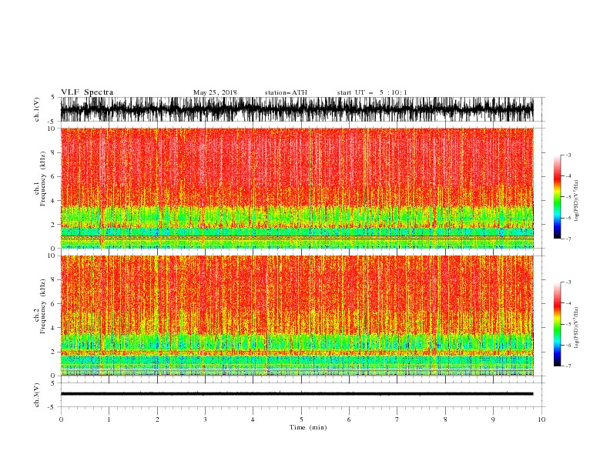Image resolution: width=610 pixels, height=471 pixels.
Task: Click the ch.1 spectrogram color bar
Action: tap(557, 197)
